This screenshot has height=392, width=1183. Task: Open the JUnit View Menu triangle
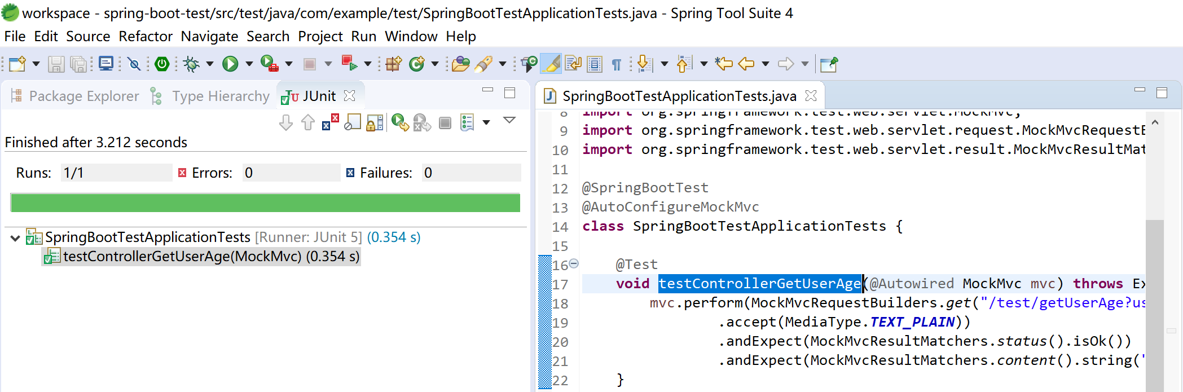coord(509,121)
